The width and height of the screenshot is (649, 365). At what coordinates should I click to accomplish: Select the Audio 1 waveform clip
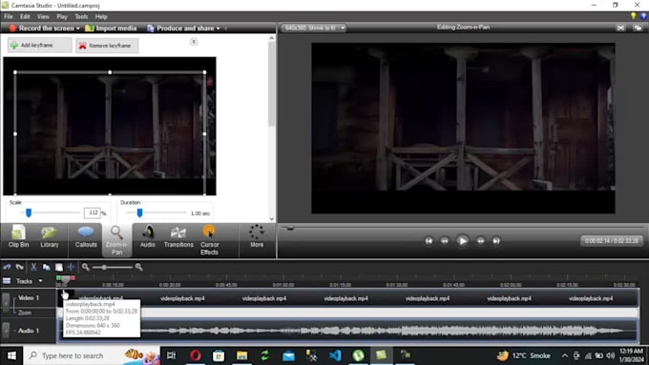point(347,331)
